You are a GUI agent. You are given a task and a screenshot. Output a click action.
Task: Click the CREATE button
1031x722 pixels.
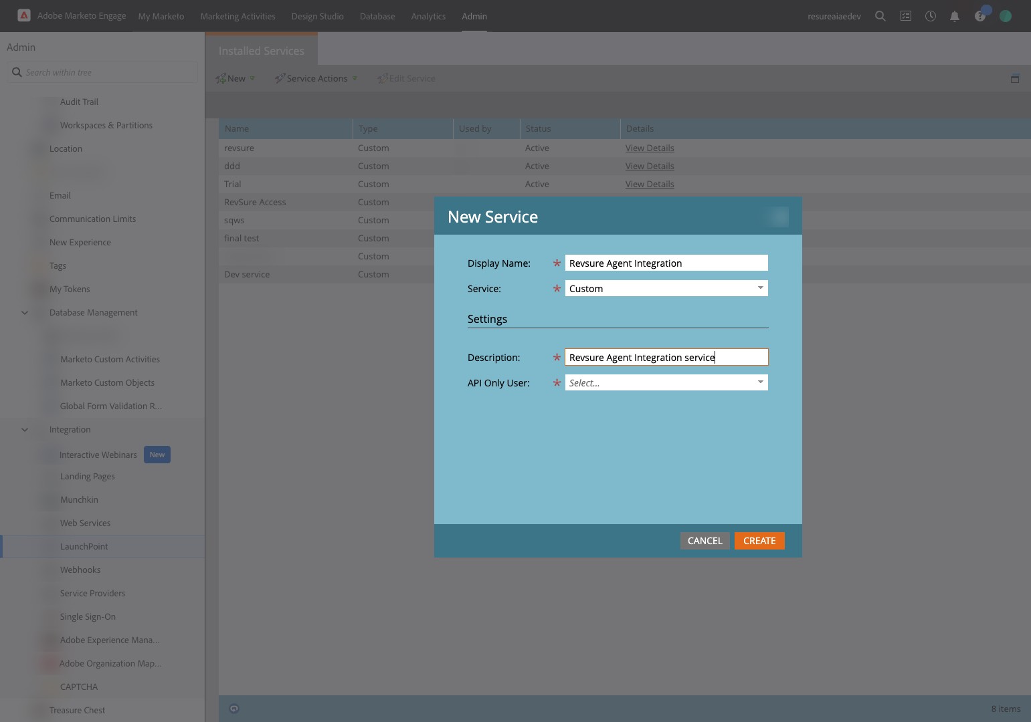(x=759, y=541)
